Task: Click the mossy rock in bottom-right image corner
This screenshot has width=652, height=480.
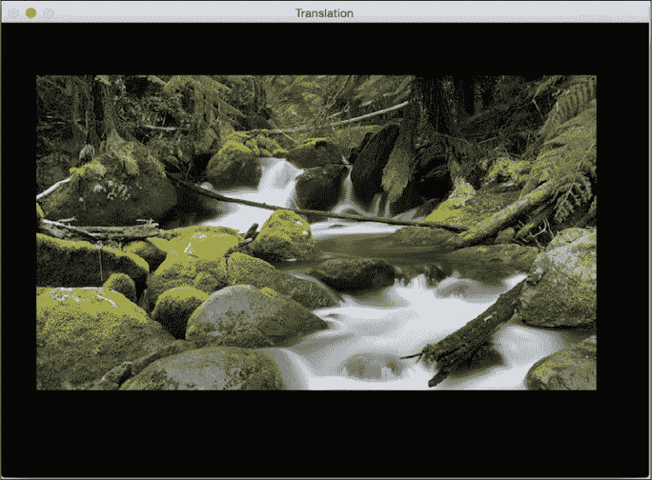Action: coord(565,368)
